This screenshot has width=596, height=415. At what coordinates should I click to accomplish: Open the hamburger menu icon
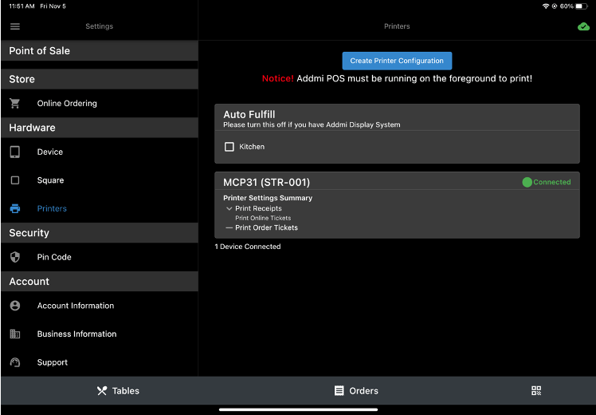15,26
